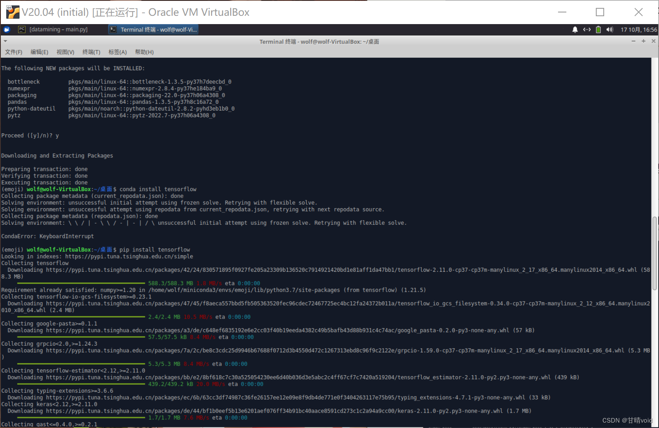This screenshot has height=428, width=659.
Task: Click the 'CondaError: KeyboardInterrupt' line
Action: pos(48,236)
